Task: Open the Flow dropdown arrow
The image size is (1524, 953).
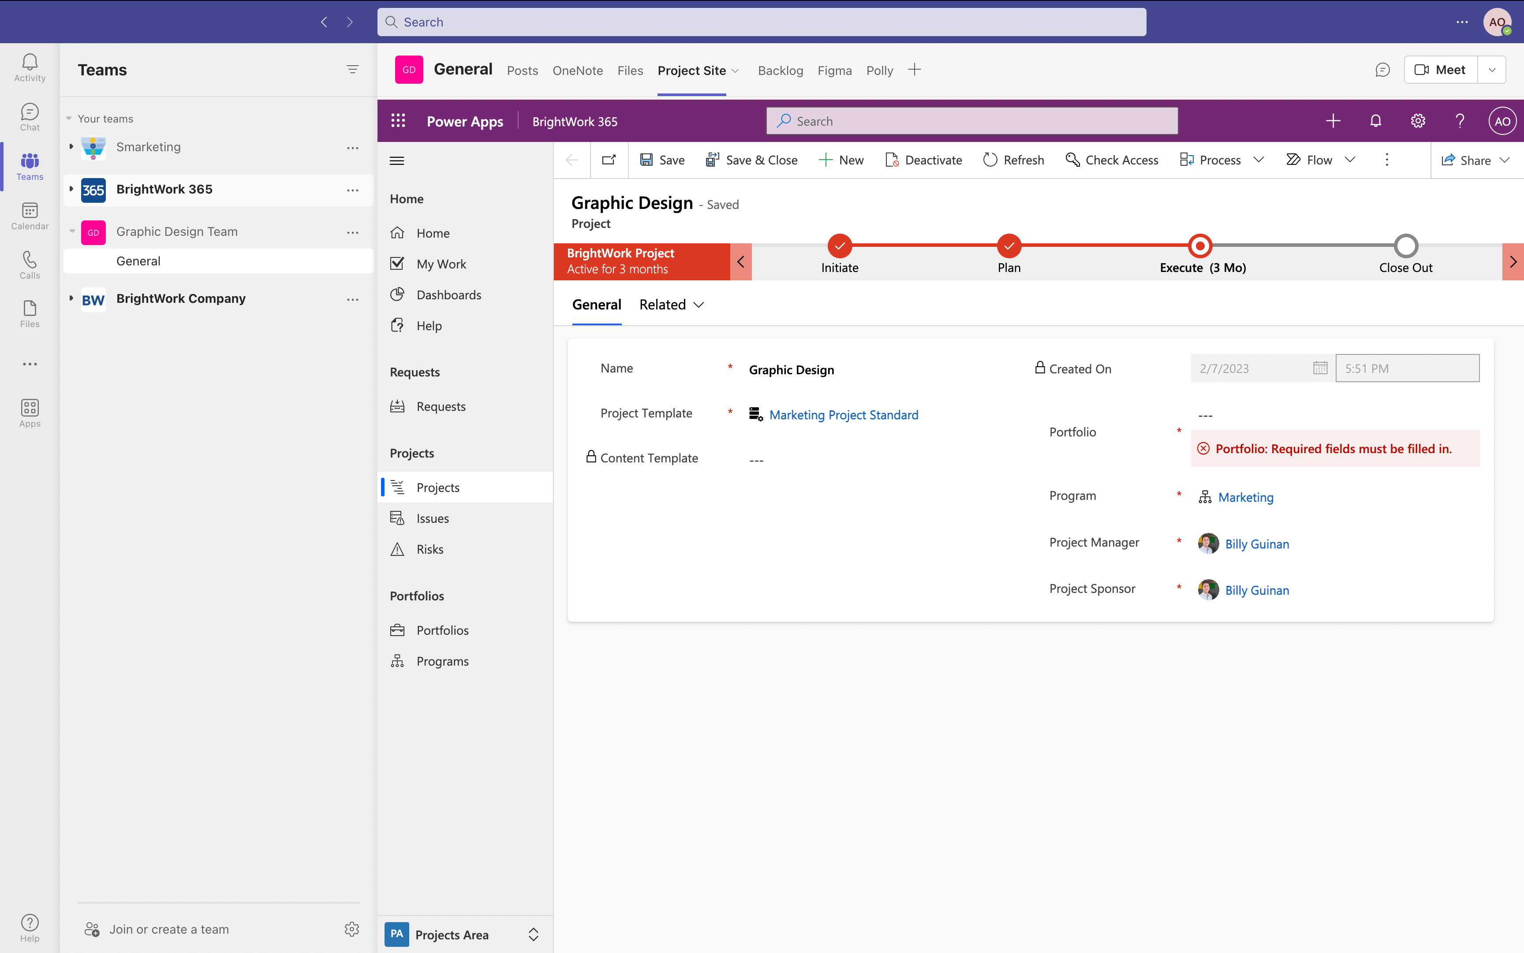Action: pos(1350,160)
